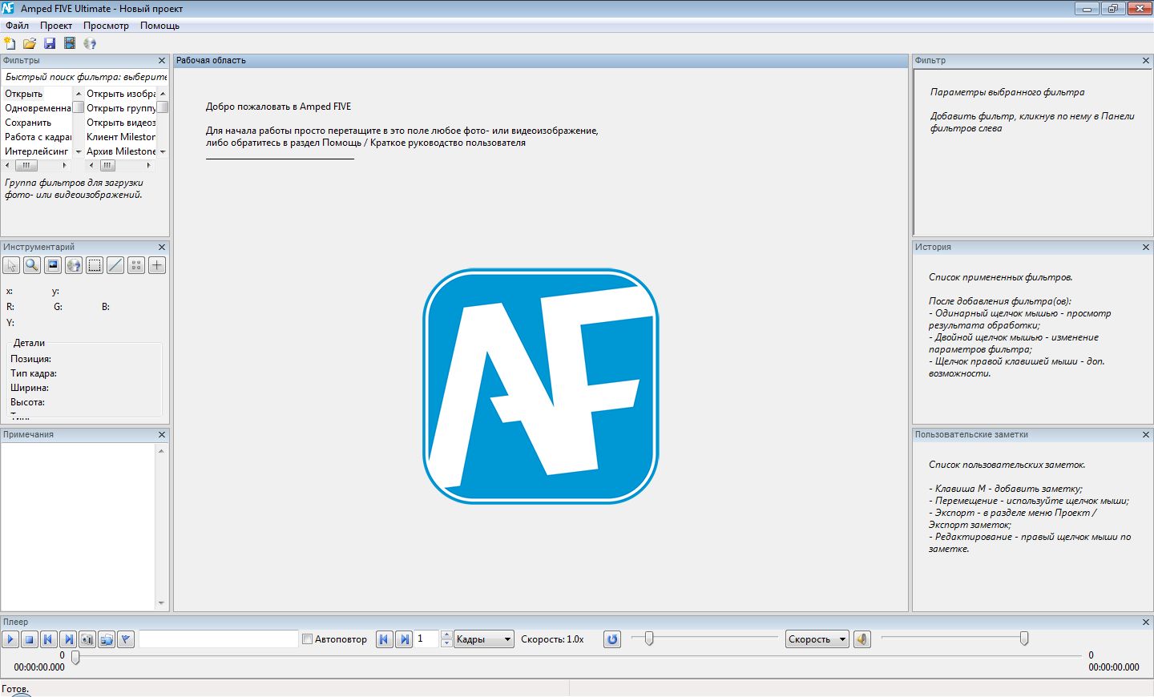Open the Просмотр menu
Viewport: 1154px width, 697px height.
pos(106,26)
